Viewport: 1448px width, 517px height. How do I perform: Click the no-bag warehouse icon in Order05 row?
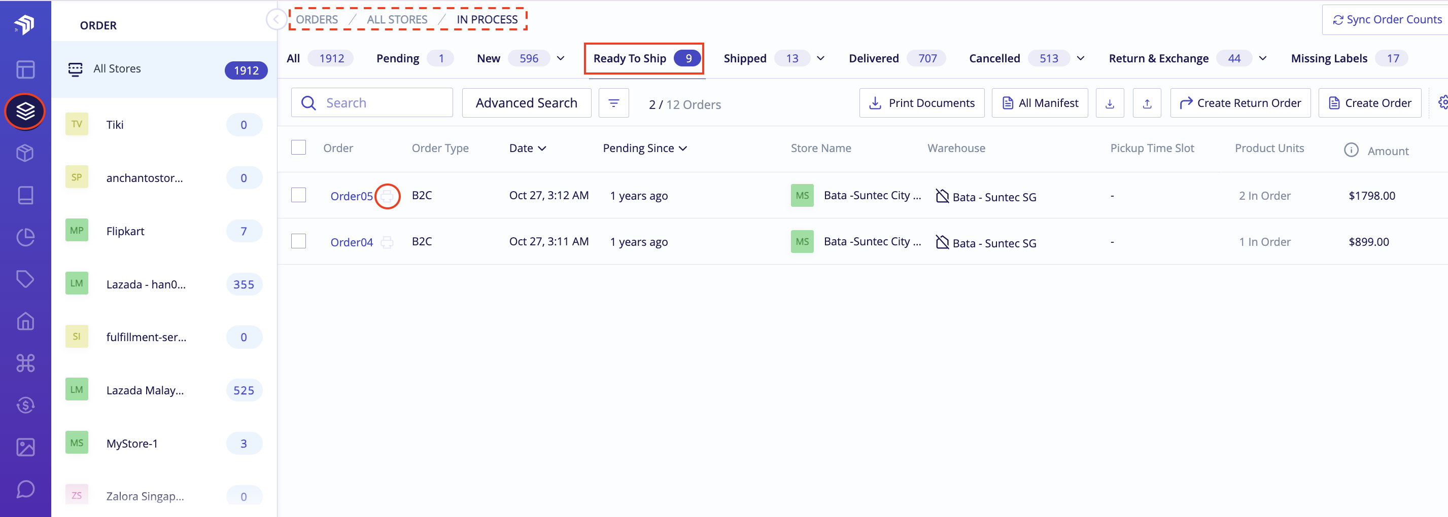[942, 195]
